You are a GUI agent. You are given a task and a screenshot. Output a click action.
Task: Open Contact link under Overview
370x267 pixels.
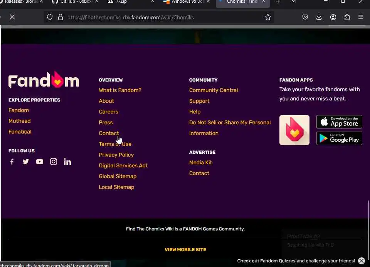click(x=109, y=133)
